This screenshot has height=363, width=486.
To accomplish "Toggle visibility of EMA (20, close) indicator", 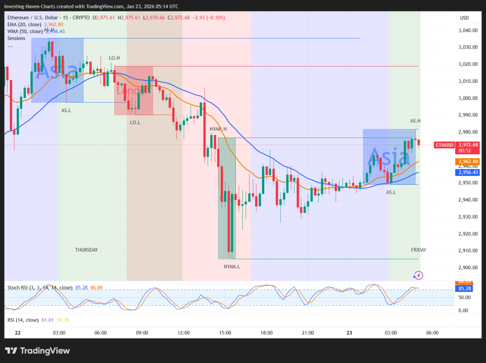I will pos(22,24).
